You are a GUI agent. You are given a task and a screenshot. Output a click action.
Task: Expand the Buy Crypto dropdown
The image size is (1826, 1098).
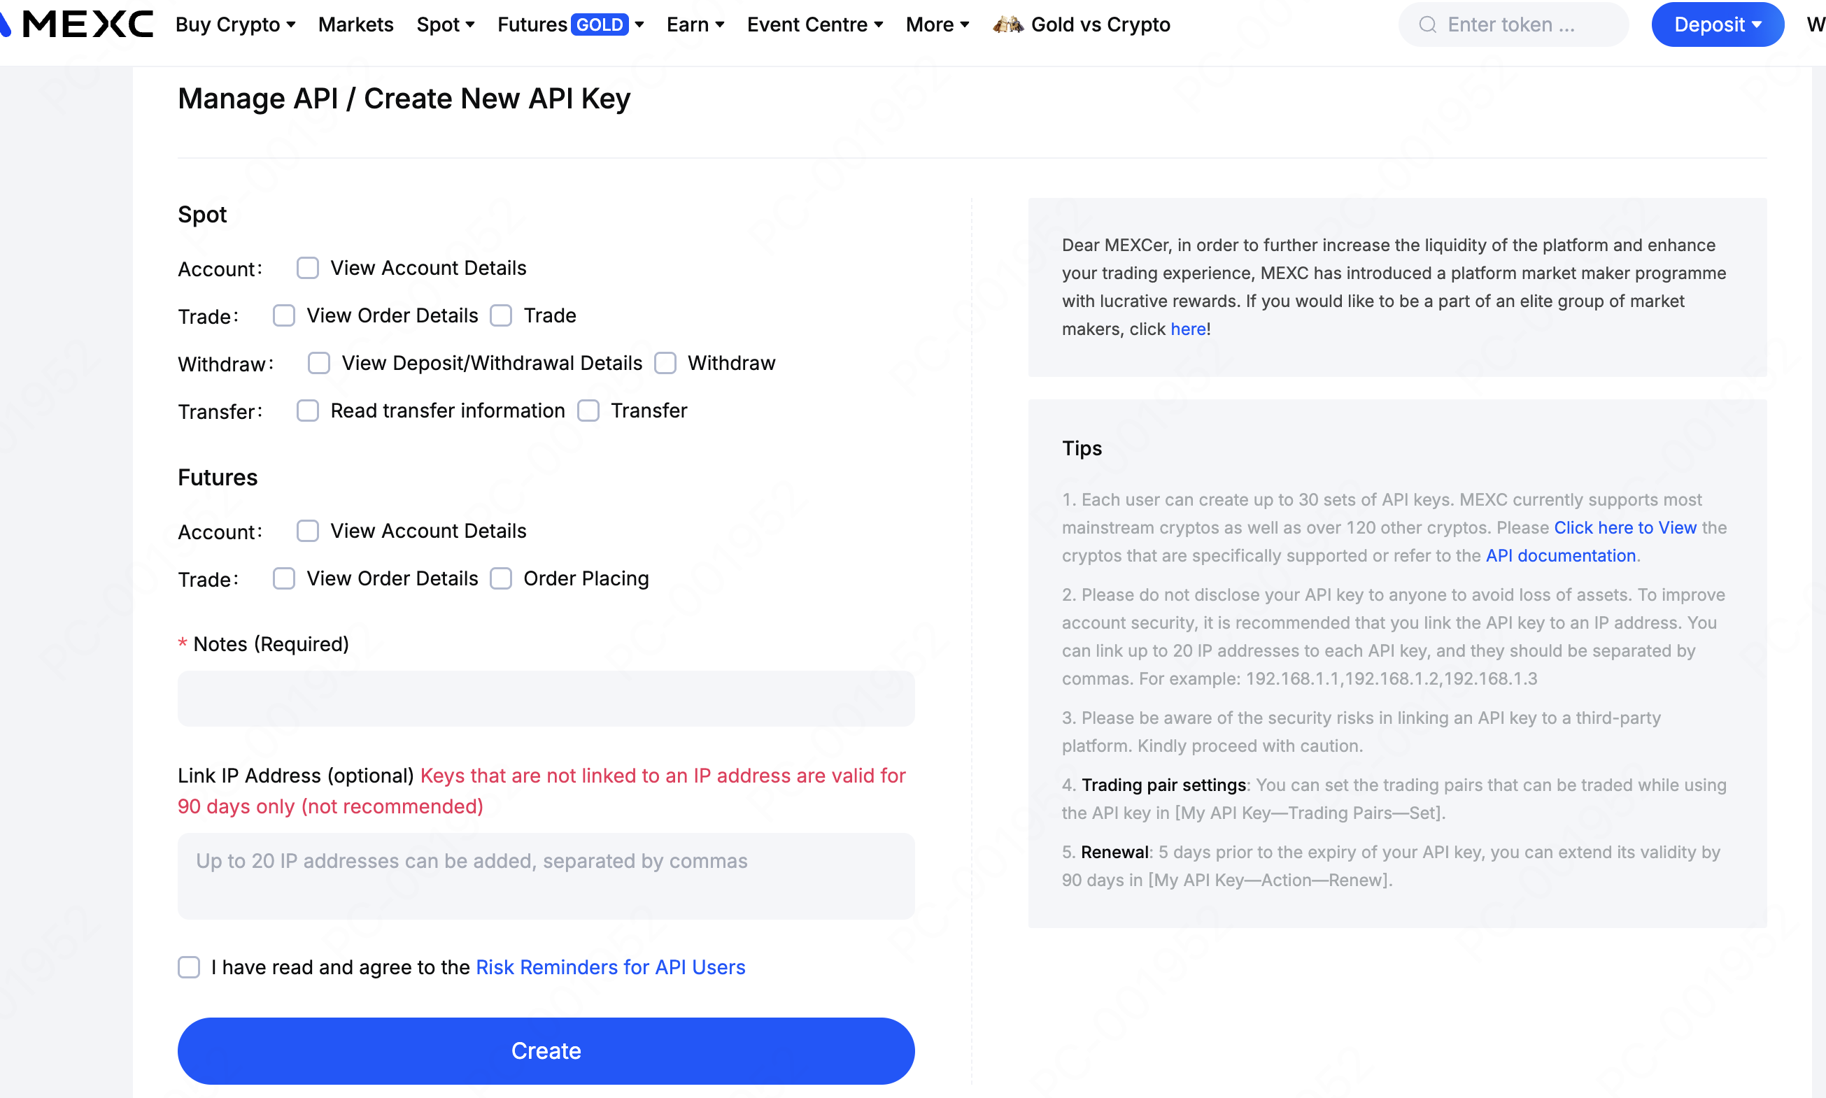[x=235, y=25]
